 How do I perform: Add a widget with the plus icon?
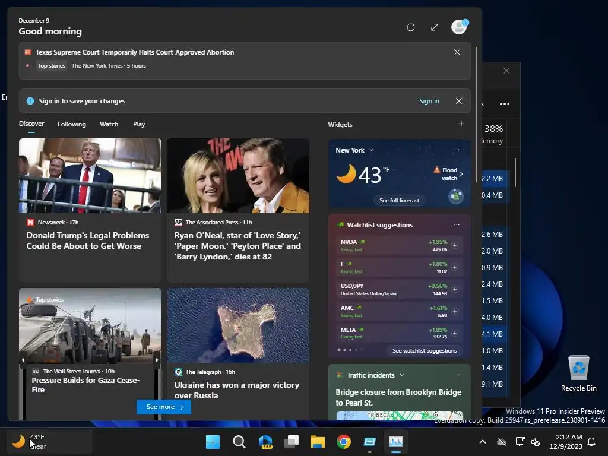point(461,123)
